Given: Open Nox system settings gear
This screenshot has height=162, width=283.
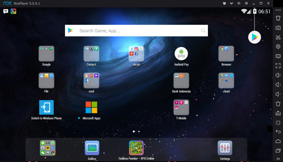Looking at the screenshot, I should tap(246, 3).
